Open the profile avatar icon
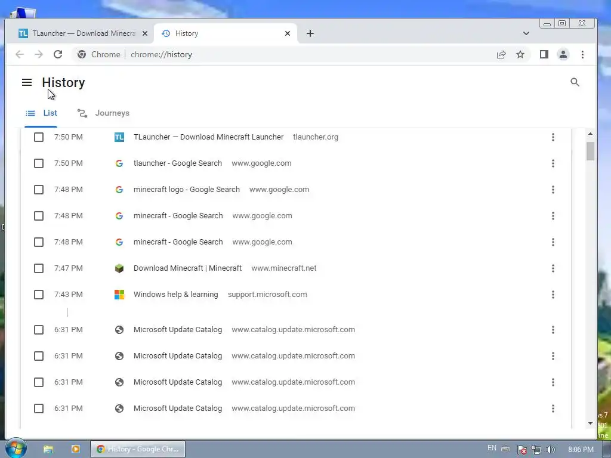Image resolution: width=611 pixels, height=458 pixels. click(x=563, y=54)
